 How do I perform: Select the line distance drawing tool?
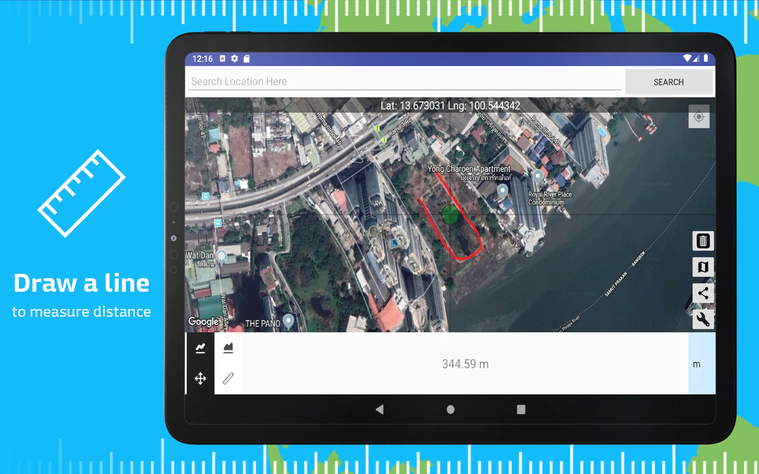pos(200,348)
